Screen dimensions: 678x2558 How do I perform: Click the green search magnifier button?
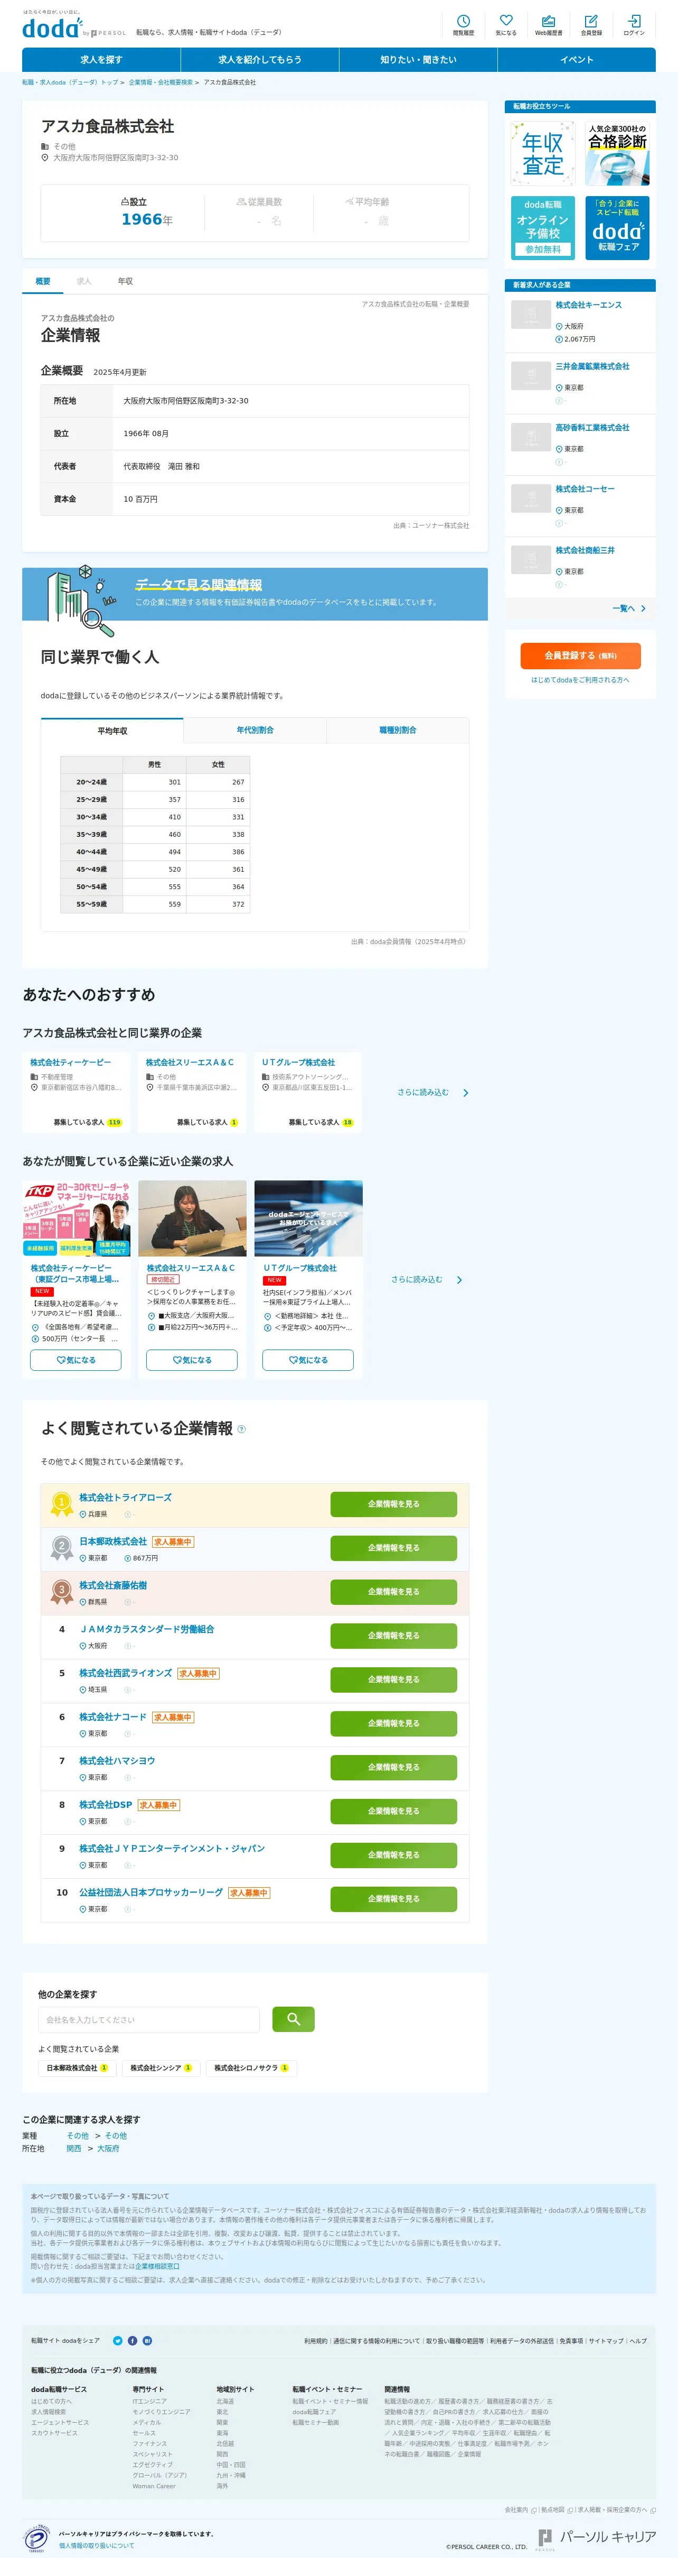pos(294,2019)
